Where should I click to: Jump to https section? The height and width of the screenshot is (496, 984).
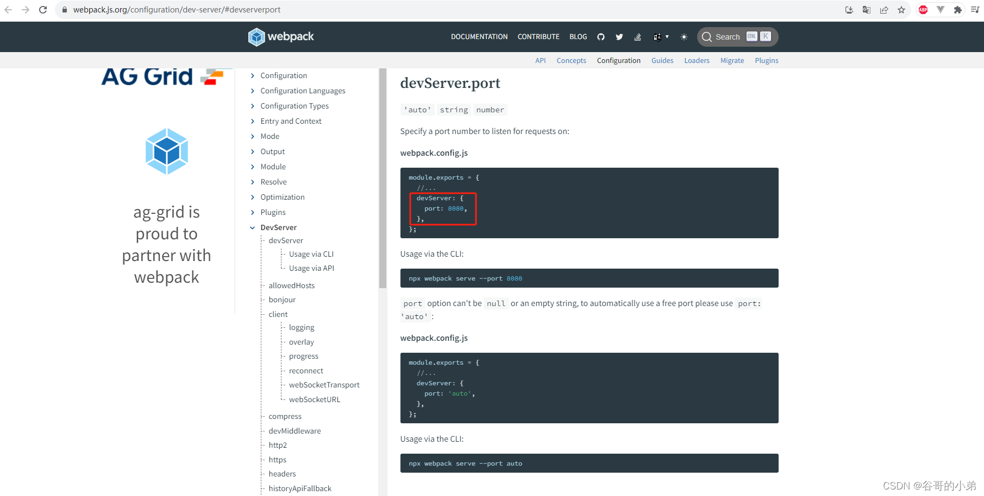coord(277,460)
